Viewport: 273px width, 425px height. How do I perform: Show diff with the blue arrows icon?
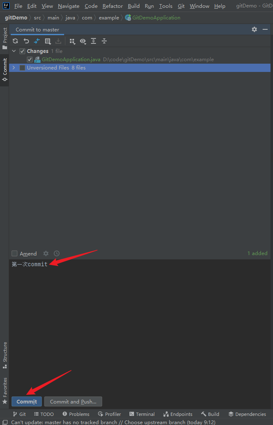click(36, 41)
